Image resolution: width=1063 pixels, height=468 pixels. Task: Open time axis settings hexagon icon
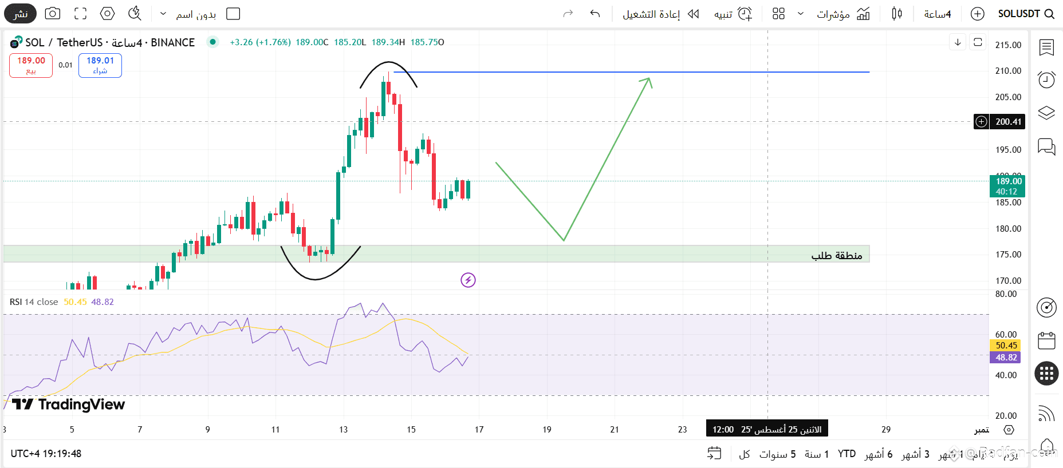tap(1009, 430)
